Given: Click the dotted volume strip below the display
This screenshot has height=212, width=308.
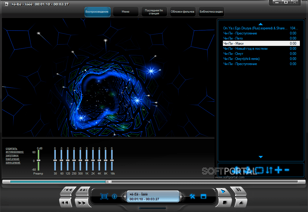Looking at the screenshot, I should point(152,208).
